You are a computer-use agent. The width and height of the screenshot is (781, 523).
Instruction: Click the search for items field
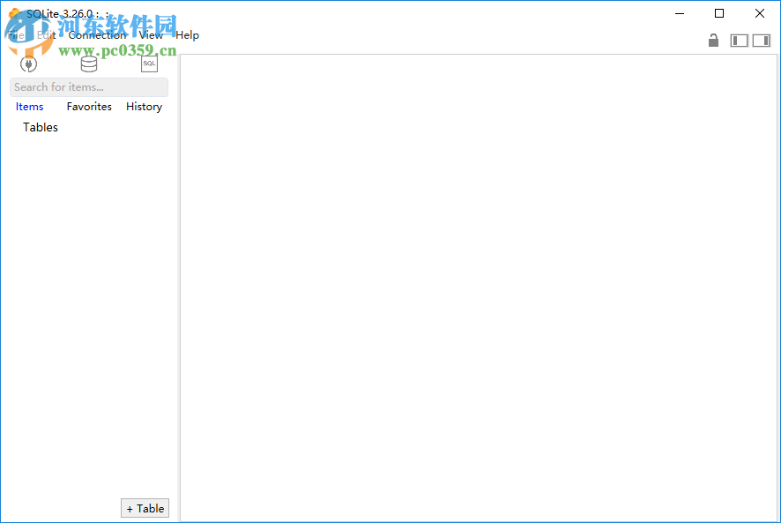[88, 86]
